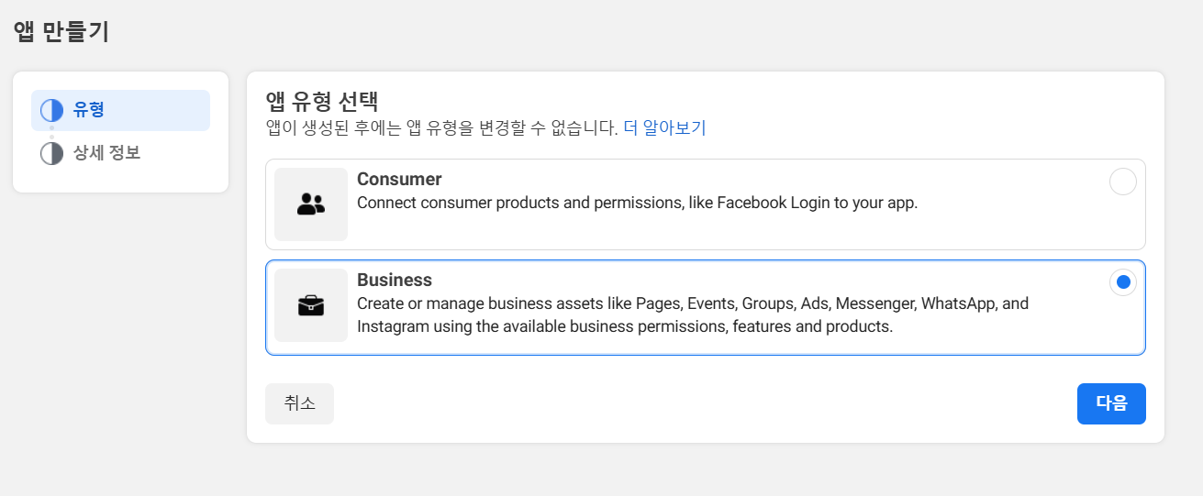The width and height of the screenshot is (1203, 496).
Task: Go to the 상세 정보 step label
Action: (106, 153)
